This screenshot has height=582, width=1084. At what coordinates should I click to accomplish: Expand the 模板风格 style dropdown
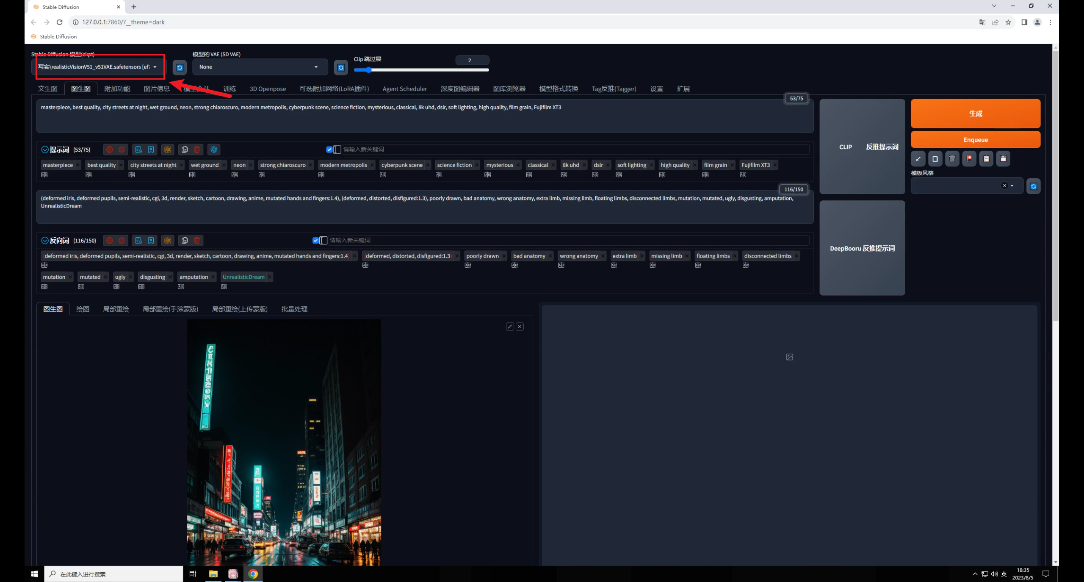pyautogui.click(x=1012, y=186)
